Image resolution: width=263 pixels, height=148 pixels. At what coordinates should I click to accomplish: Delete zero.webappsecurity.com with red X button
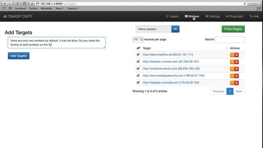pyautogui.click(x=237, y=76)
